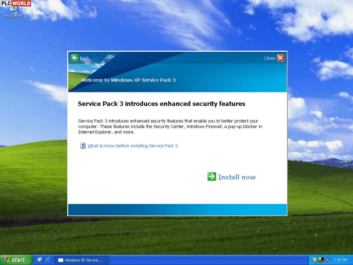Click the Install now link text

[x=237, y=177]
